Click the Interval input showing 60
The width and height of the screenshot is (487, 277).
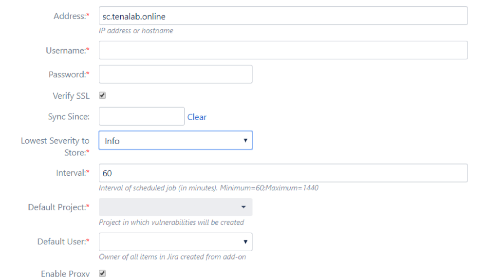[x=282, y=173]
